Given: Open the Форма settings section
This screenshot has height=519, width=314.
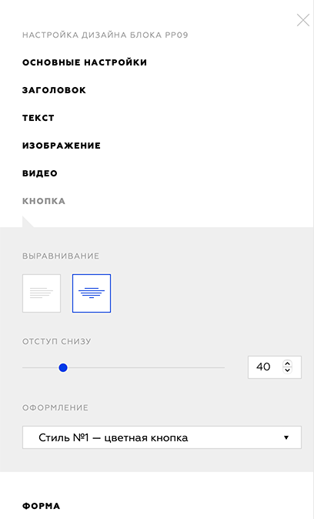Looking at the screenshot, I should tap(41, 506).
